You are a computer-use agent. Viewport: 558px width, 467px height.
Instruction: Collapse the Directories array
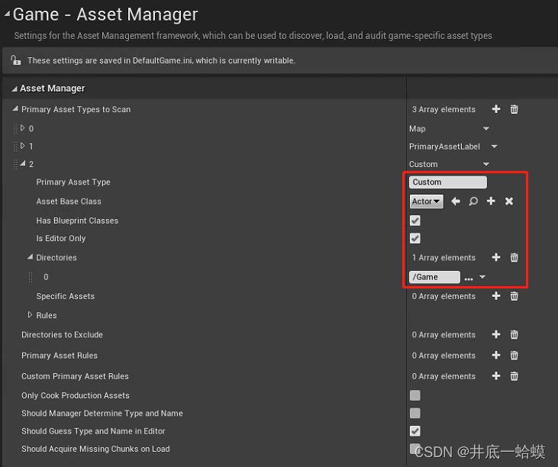[31, 257]
